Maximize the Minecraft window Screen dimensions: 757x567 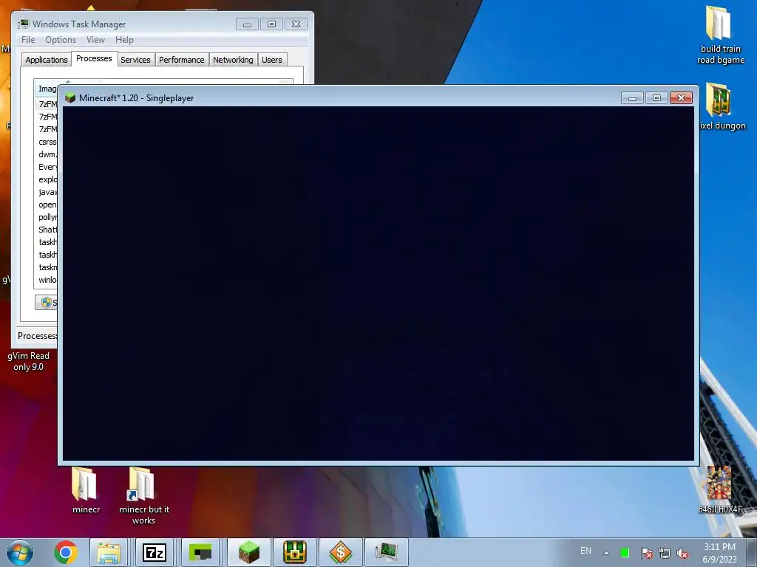656,98
